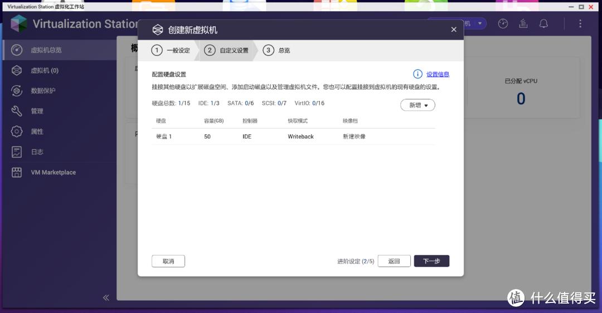
Task: Open the Virtual Machines (0) sidebar item
Action: pyautogui.click(x=60, y=70)
